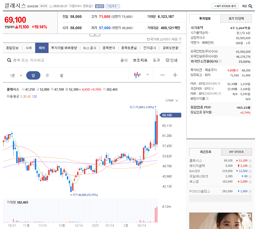Click the 종목 또는 지수비교 search field
Screen dimensions: 255x229
pyautogui.click(x=29, y=60)
